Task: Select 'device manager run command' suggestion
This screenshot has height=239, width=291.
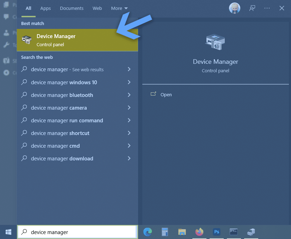Action: click(x=78, y=121)
